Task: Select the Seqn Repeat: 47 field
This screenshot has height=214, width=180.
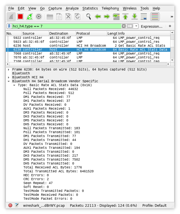Action: click(x=38, y=183)
